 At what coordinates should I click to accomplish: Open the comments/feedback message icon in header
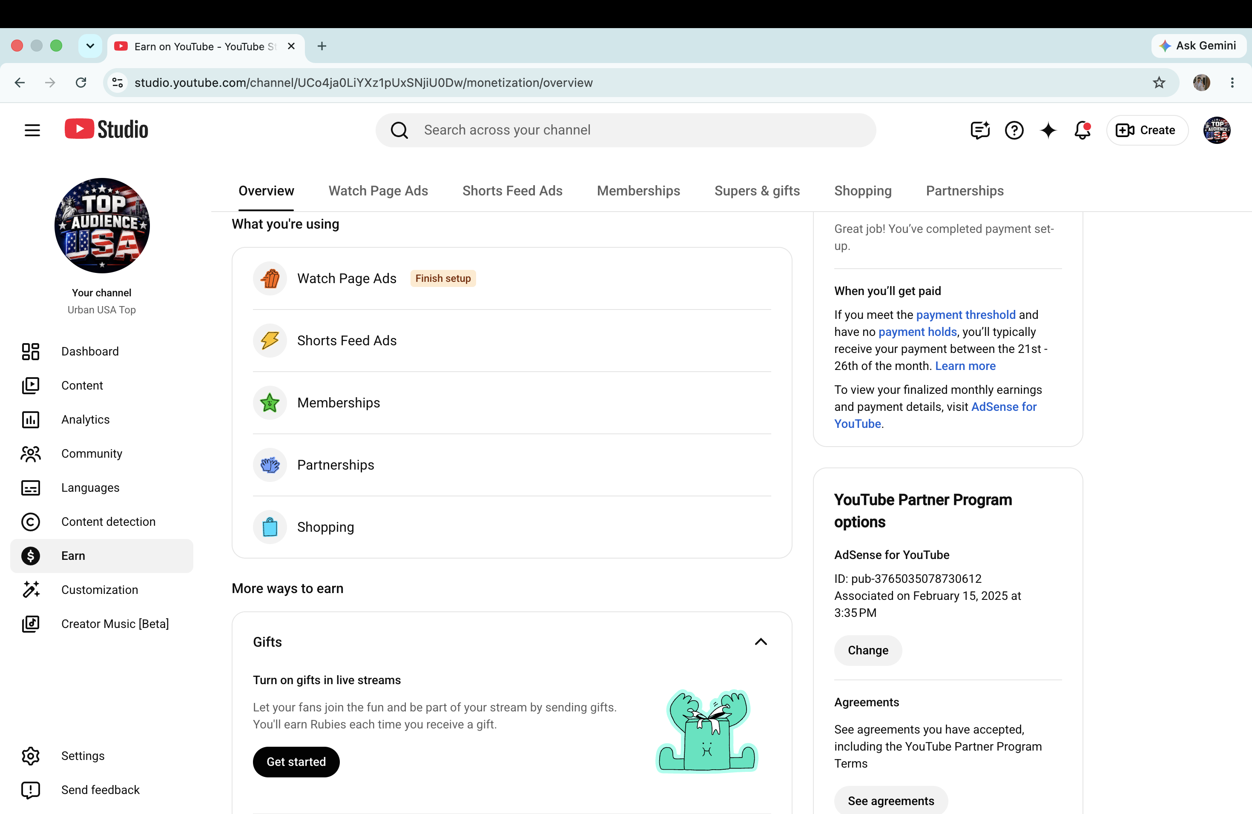[980, 130]
